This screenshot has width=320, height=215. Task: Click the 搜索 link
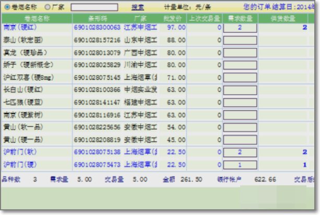click(x=137, y=7)
